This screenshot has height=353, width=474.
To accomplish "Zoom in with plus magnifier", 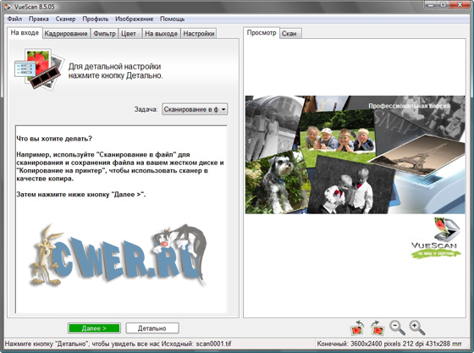I will click(417, 328).
